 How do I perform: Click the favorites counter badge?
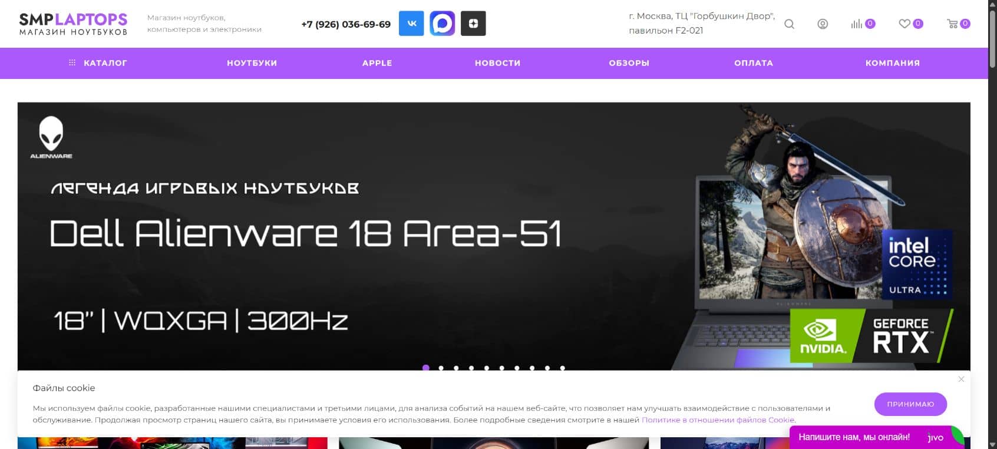918,24
